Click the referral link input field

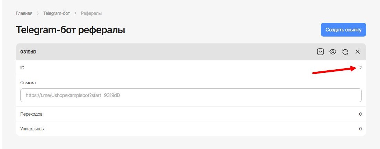pos(191,95)
